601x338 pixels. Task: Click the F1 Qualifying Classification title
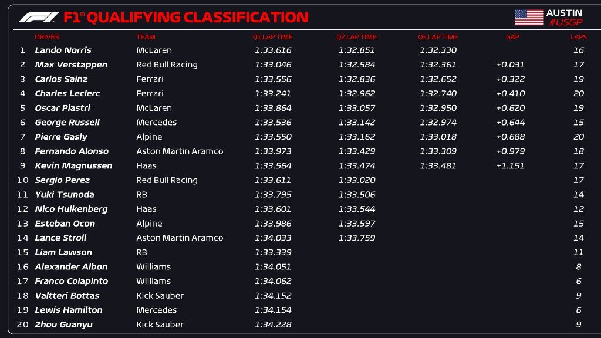click(185, 18)
